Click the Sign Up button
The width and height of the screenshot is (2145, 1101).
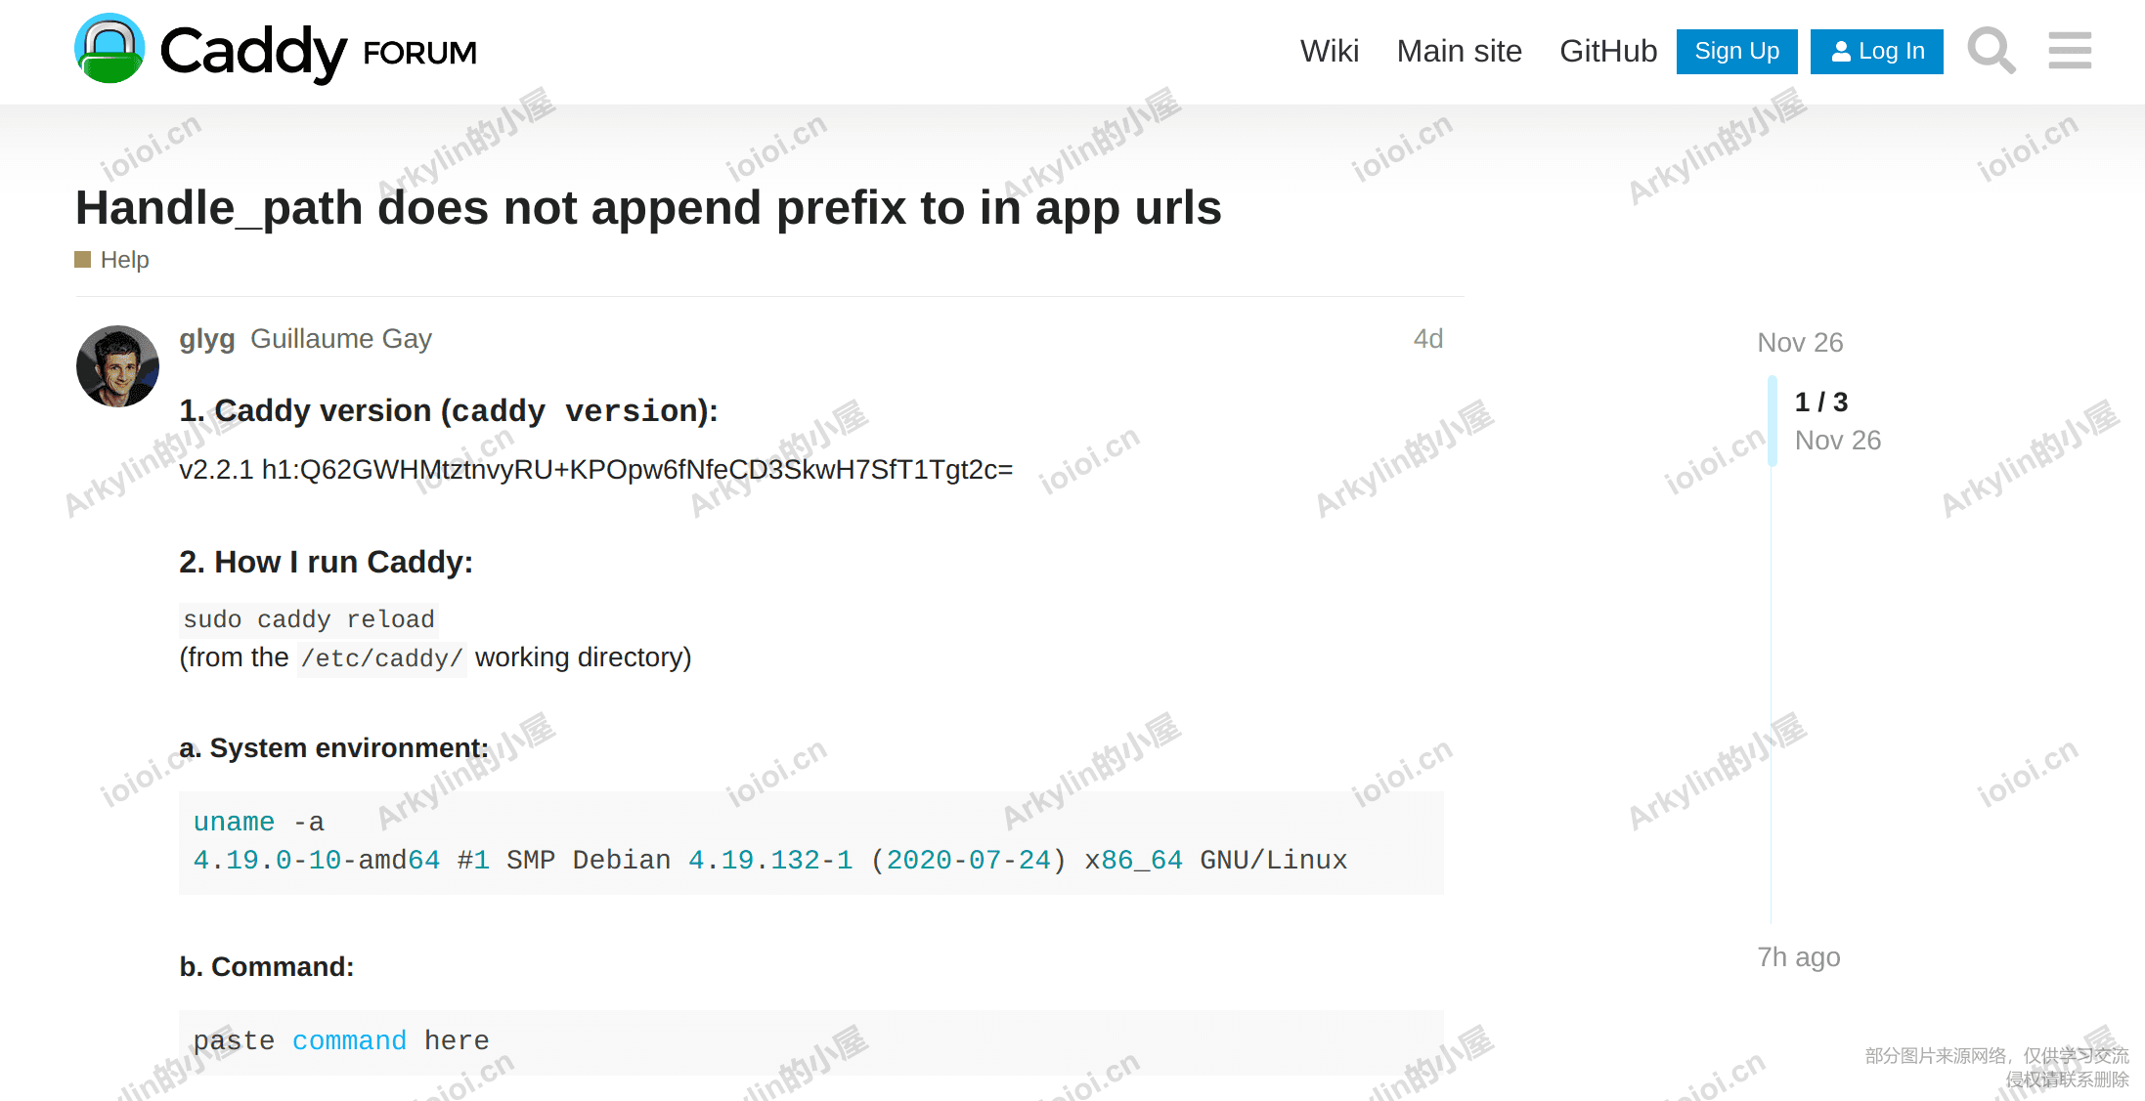pos(1736,52)
